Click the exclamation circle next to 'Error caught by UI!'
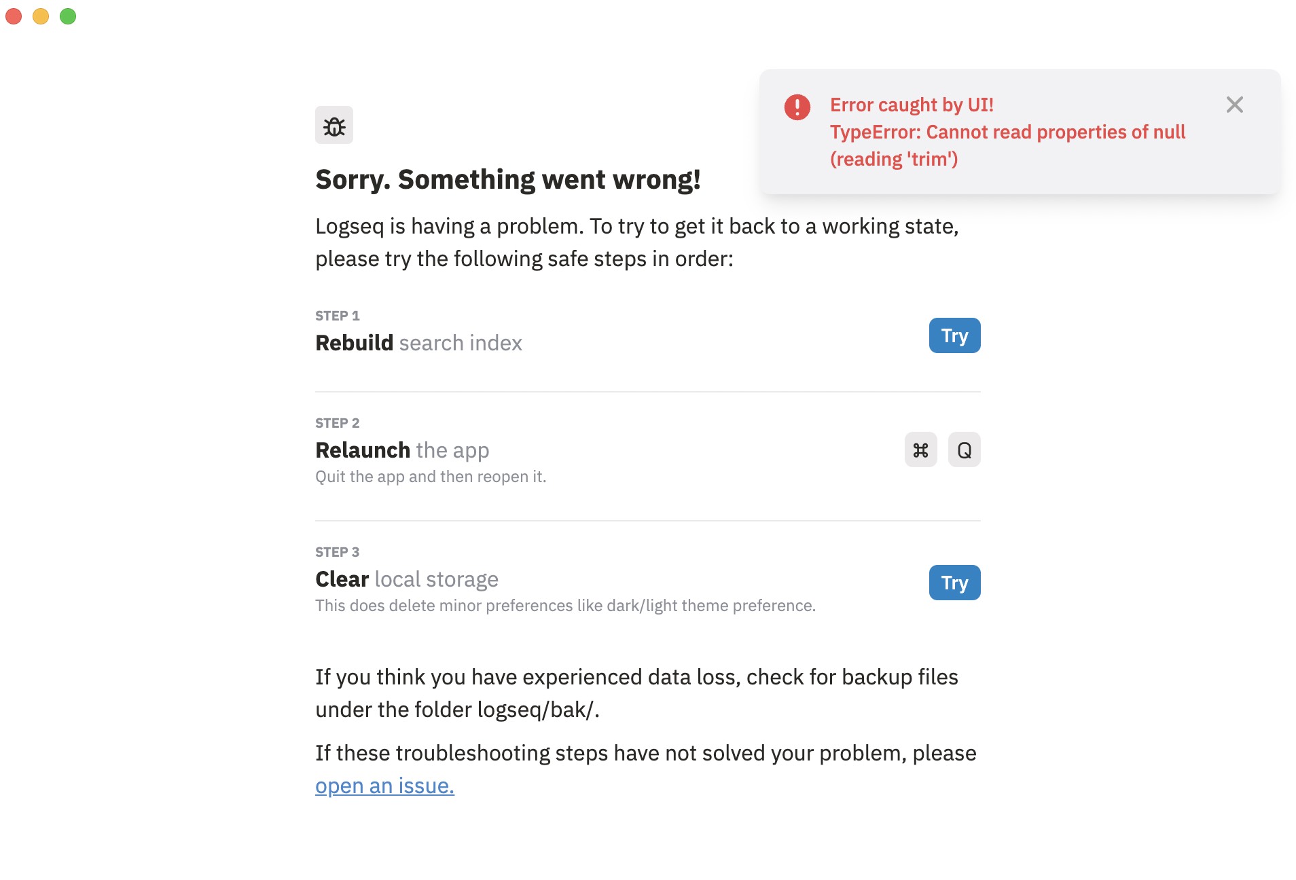 pyautogui.click(x=797, y=106)
